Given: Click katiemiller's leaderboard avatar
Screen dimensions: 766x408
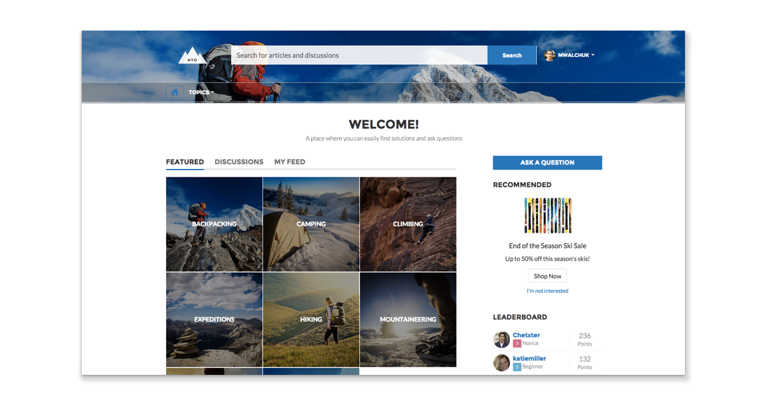Looking at the screenshot, I should click(501, 363).
